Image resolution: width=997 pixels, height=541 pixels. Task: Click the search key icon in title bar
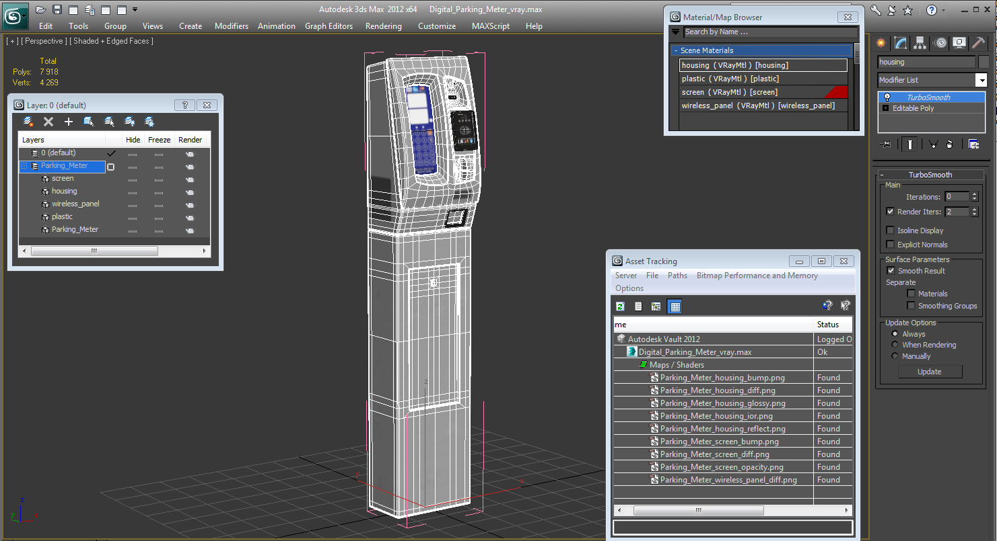[875, 10]
